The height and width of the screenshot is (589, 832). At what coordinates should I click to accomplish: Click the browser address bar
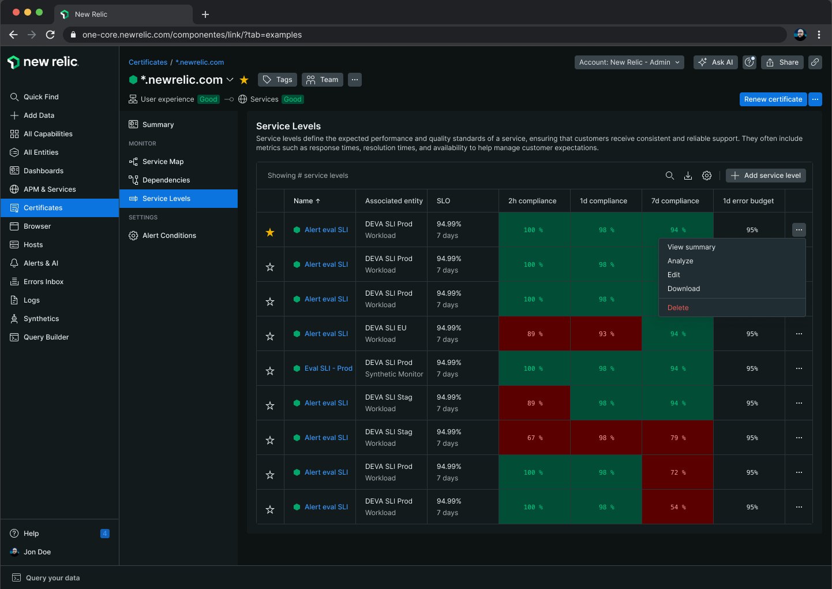tap(424, 35)
